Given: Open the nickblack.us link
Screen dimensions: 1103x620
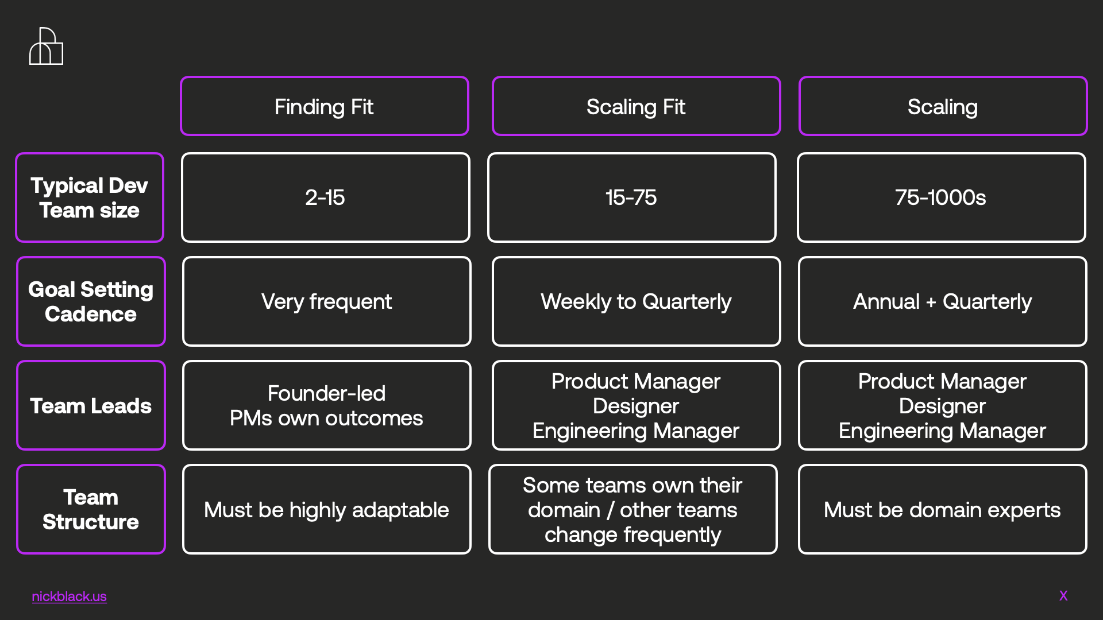Looking at the screenshot, I should (69, 596).
